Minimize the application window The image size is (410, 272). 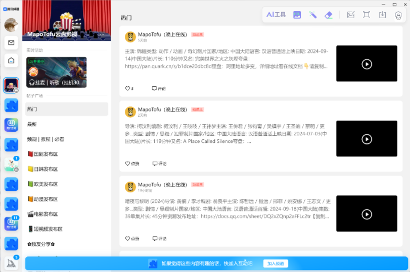pyautogui.click(x=383, y=5)
